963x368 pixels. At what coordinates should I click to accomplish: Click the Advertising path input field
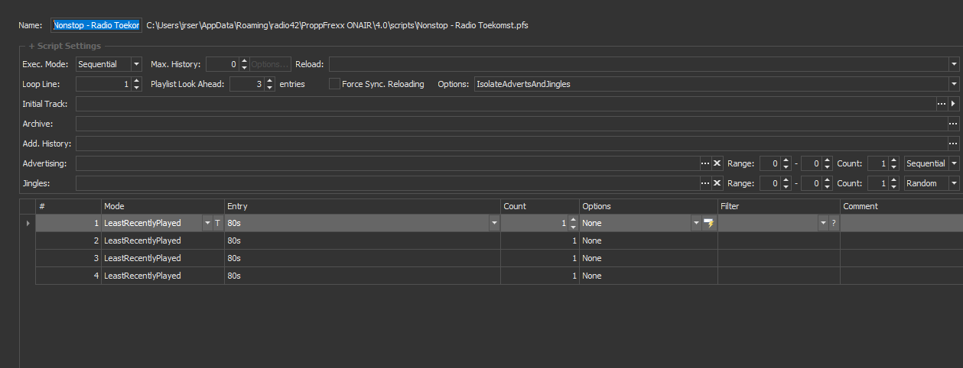click(388, 163)
